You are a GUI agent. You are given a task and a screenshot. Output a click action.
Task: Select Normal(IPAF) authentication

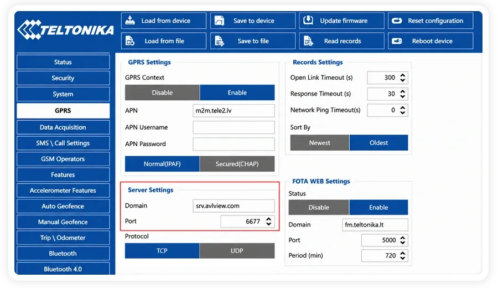162,164
